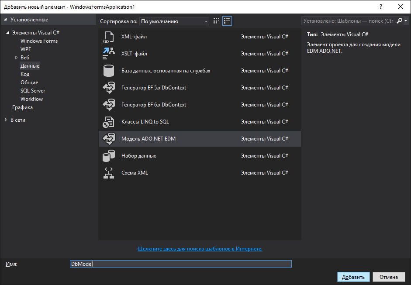This screenshot has width=411, height=285.
Task: Click the Схема XML icon
Action: (x=108, y=173)
